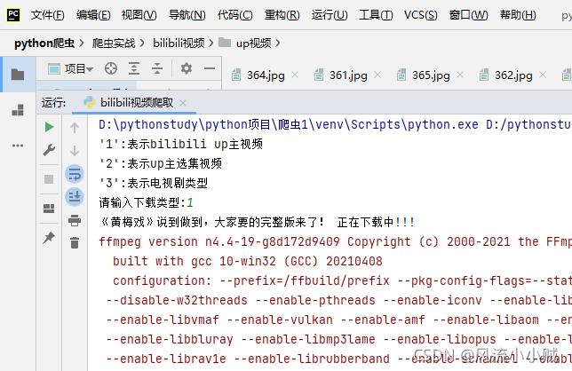Expand chevron after up视频 breadcrumb
The image size is (572, 371).
point(278,43)
